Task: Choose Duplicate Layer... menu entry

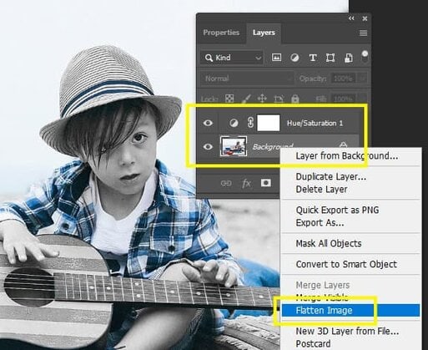Action: click(x=331, y=176)
